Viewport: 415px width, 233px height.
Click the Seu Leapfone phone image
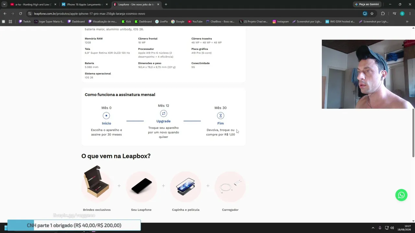click(141, 186)
